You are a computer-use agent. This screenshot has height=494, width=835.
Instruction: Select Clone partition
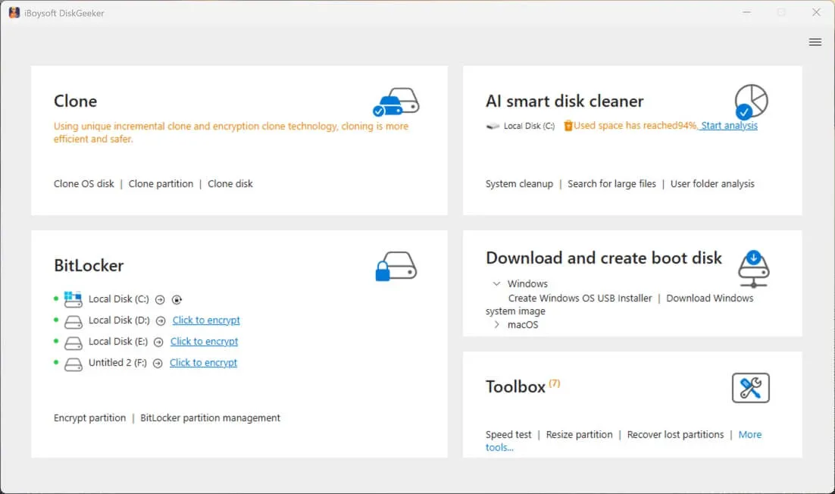click(161, 183)
